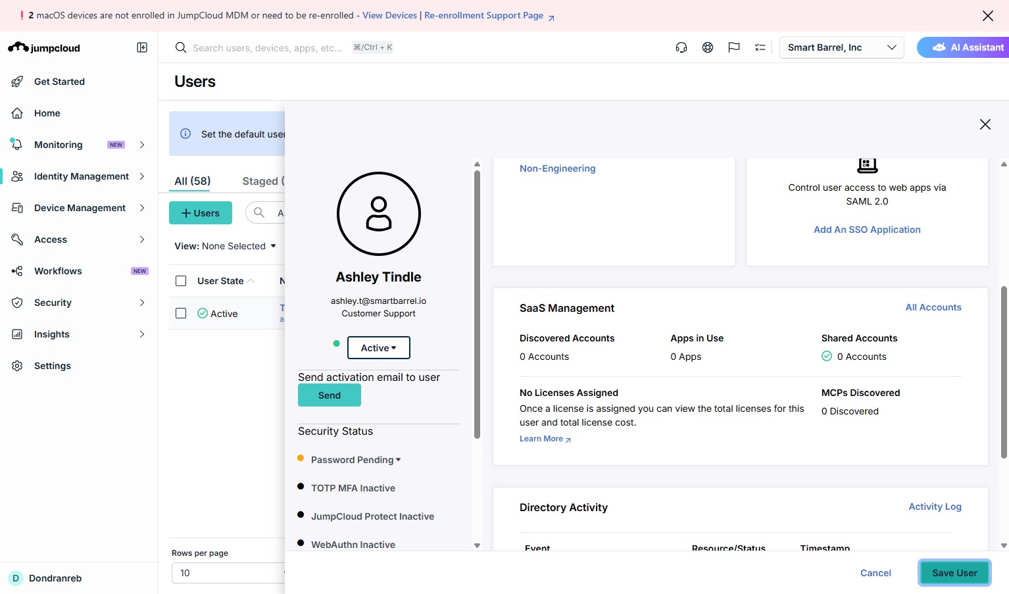Click the Dondranreb account avatar
Viewport: 1009px width, 594px height.
coord(16,578)
